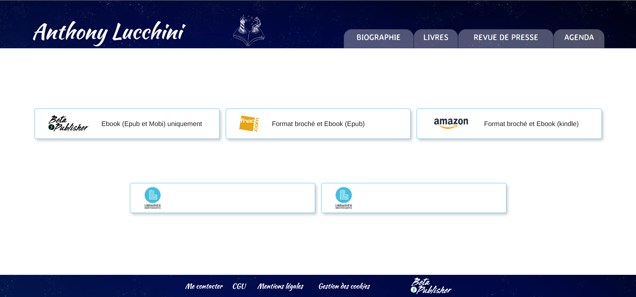Screen dimensions: 636x297
Task: Click the Amazon logo
Action: (451, 123)
